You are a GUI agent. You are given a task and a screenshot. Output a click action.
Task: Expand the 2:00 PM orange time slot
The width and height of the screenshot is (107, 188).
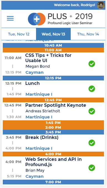tap(53, 127)
